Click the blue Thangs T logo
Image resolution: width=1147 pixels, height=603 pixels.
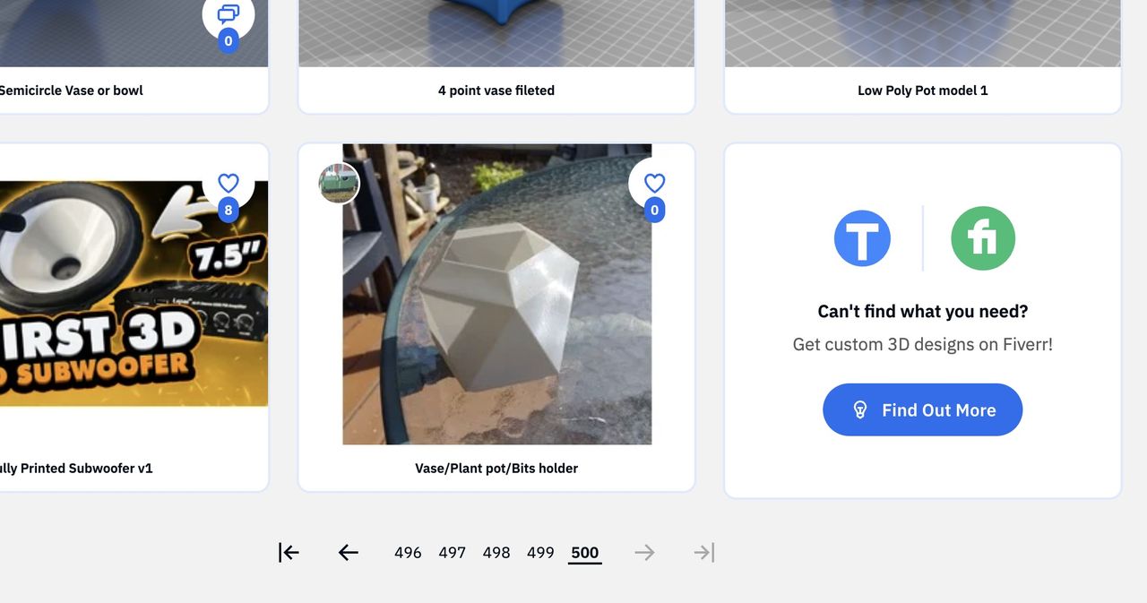click(862, 238)
